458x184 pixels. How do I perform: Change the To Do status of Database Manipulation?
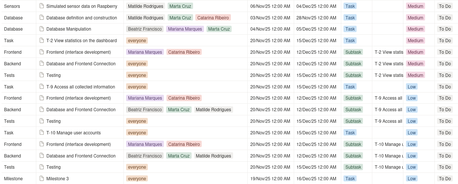[445, 29]
